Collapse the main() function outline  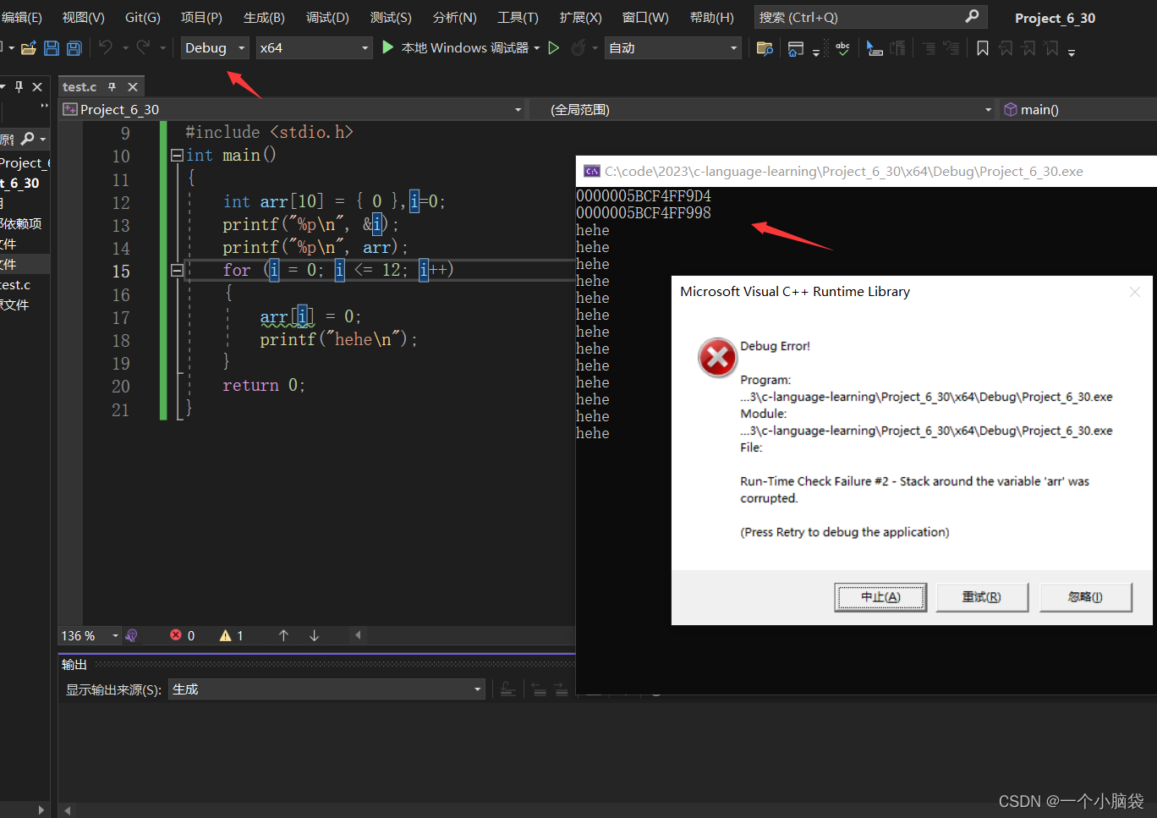pos(177,155)
